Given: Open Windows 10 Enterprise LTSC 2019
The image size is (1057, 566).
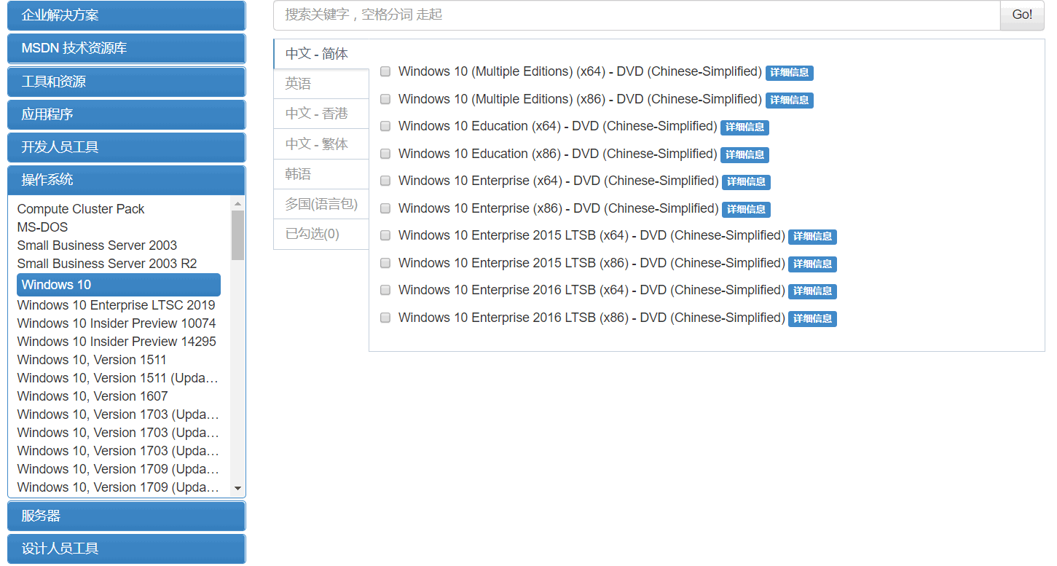Looking at the screenshot, I should coord(116,305).
